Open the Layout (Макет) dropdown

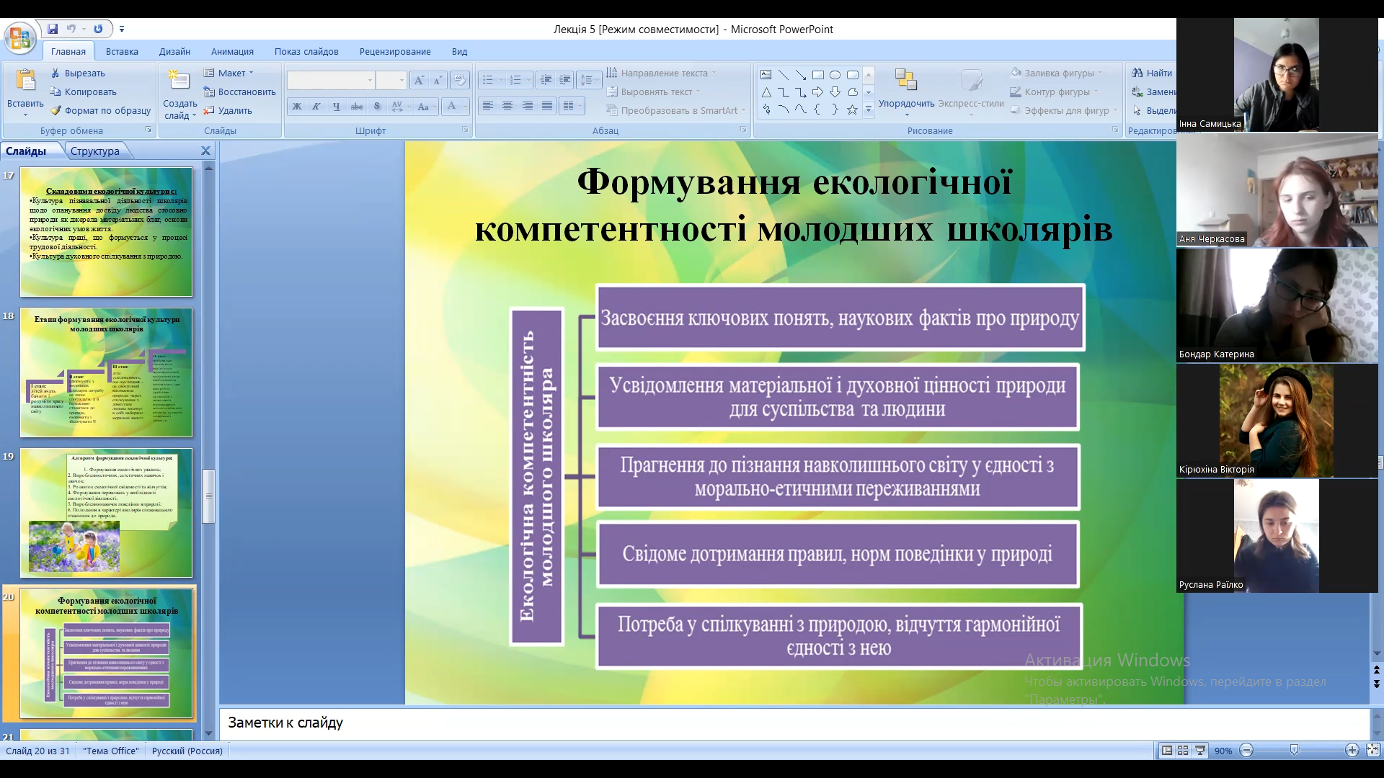click(231, 73)
